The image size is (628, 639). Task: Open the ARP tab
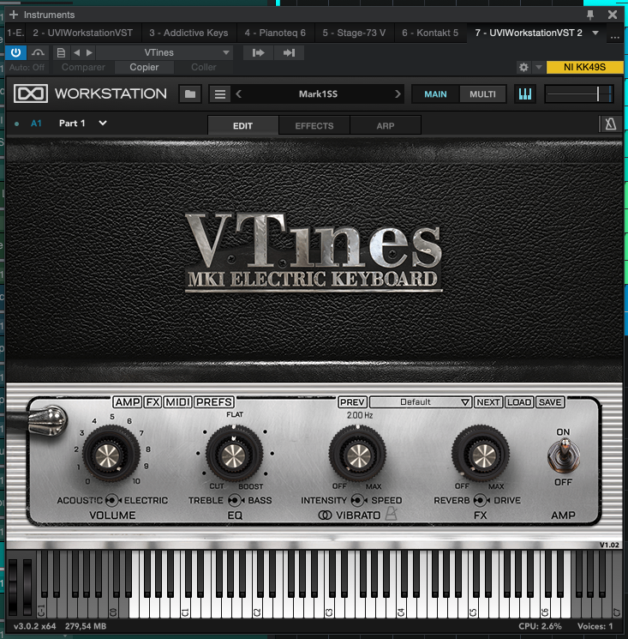385,126
